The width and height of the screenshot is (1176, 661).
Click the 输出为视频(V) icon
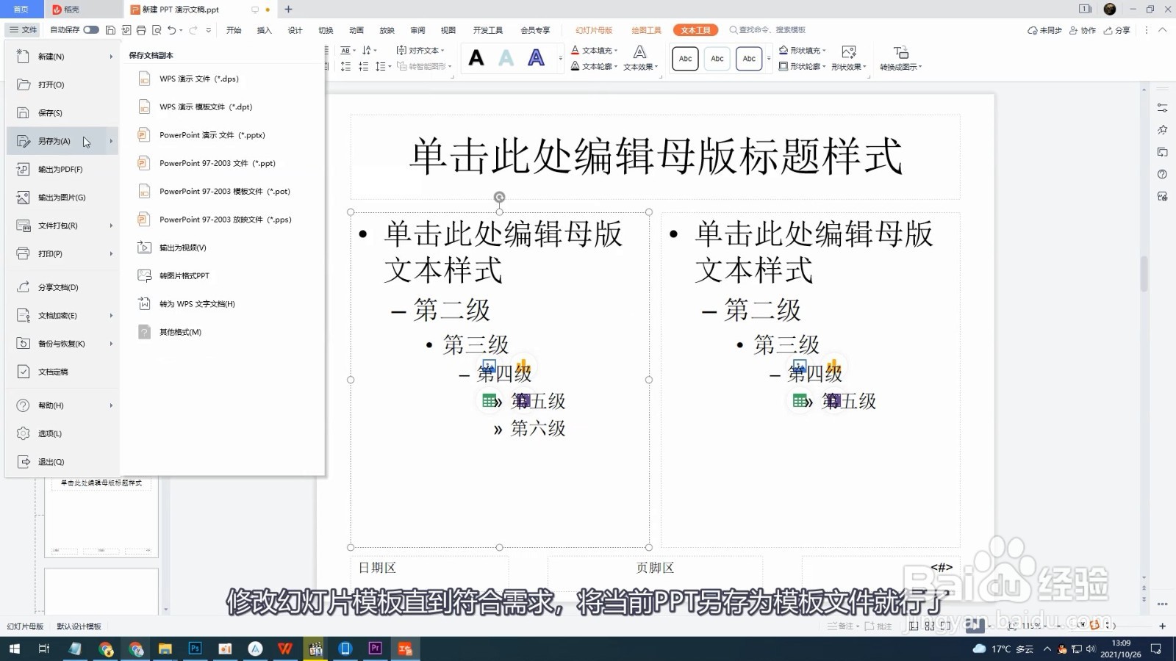coord(145,248)
